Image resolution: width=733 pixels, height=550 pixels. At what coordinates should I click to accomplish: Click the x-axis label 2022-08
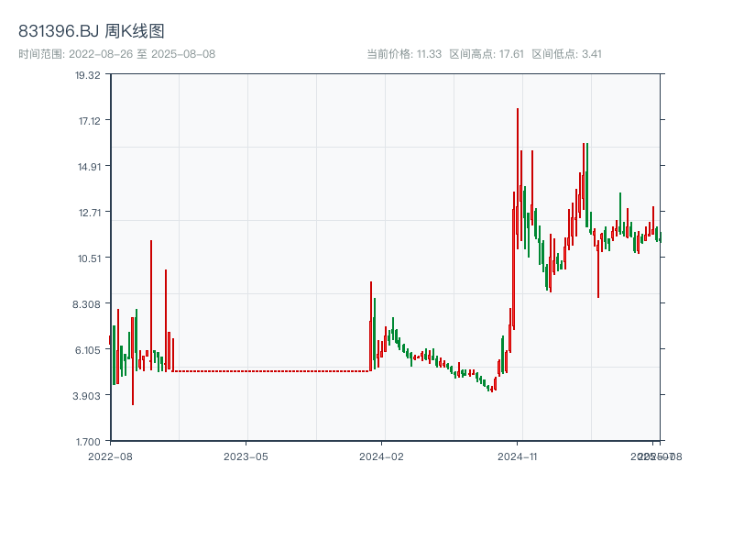110,456
